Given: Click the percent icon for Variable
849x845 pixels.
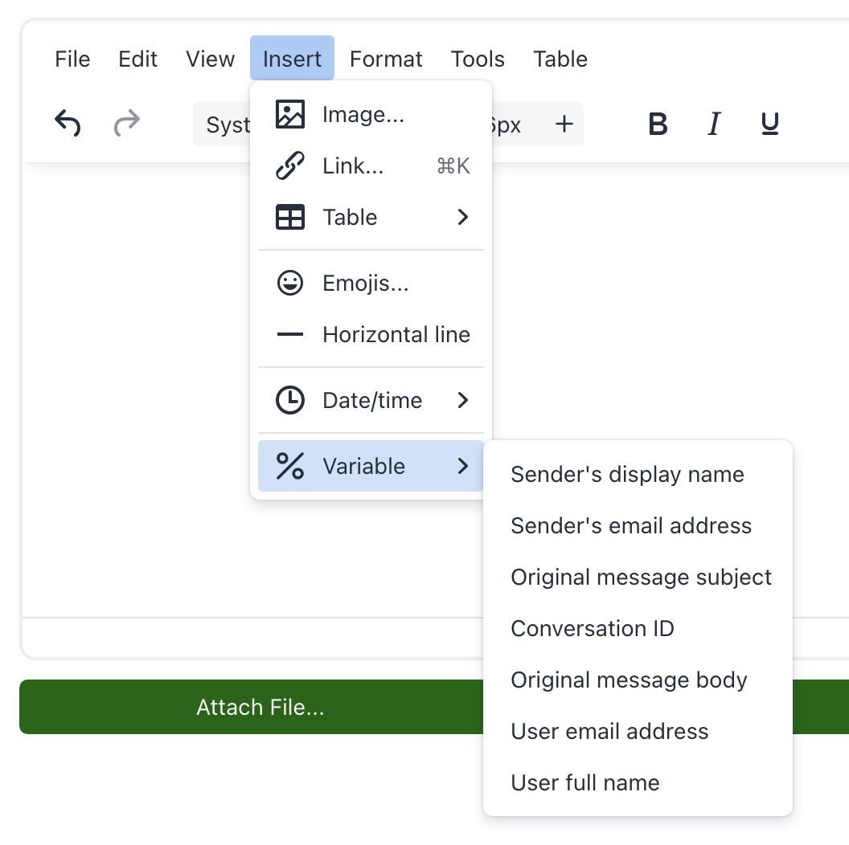Looking at the screenshot, I should (x=290, y=466).
